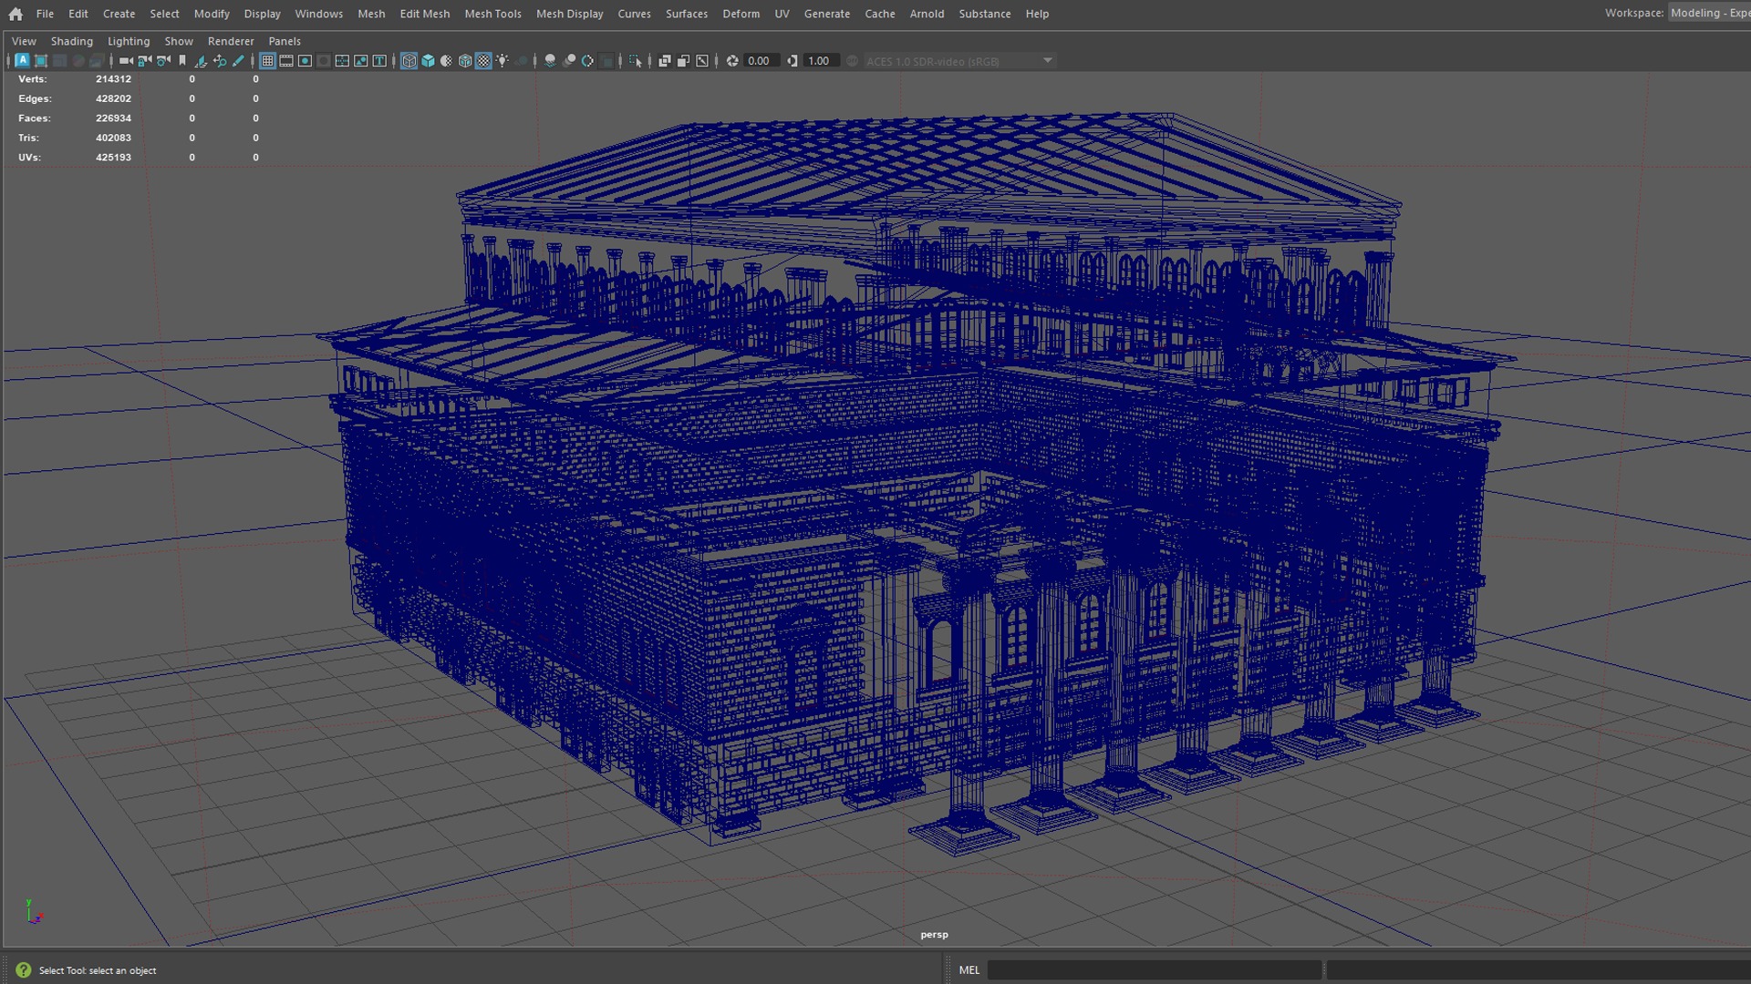
Task: Open the UV menu
Action: point(782,14)
